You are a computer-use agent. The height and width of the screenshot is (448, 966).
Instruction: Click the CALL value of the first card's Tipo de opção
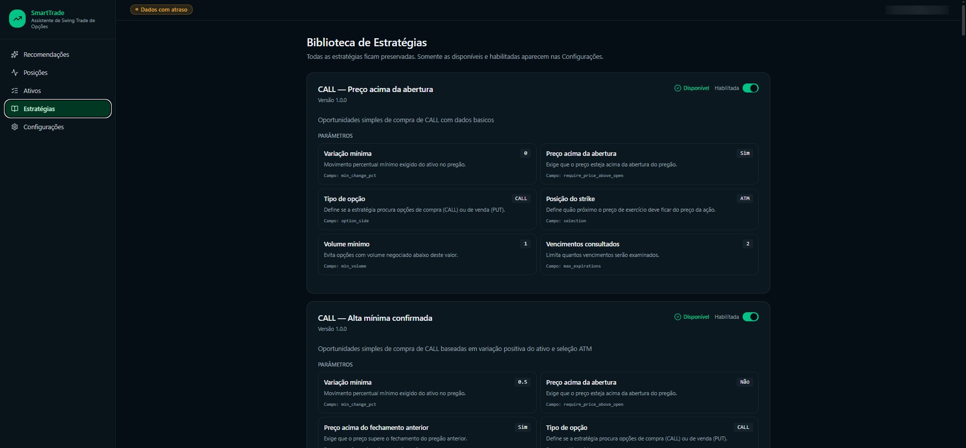pos(521,199)
